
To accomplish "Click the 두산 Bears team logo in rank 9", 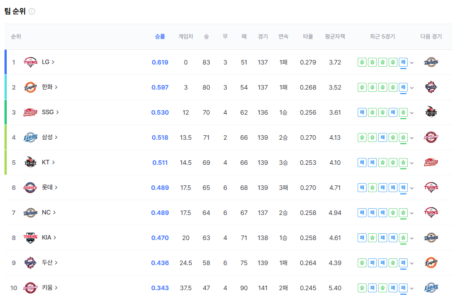I will point(30,262).
